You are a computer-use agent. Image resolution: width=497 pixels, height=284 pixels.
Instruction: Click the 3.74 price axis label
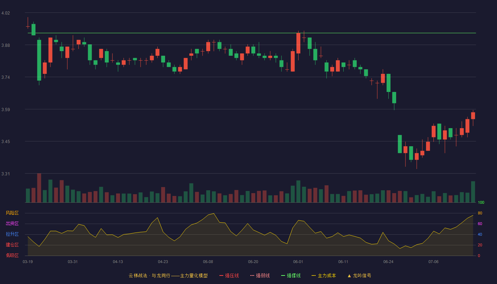tap(6, 77)
